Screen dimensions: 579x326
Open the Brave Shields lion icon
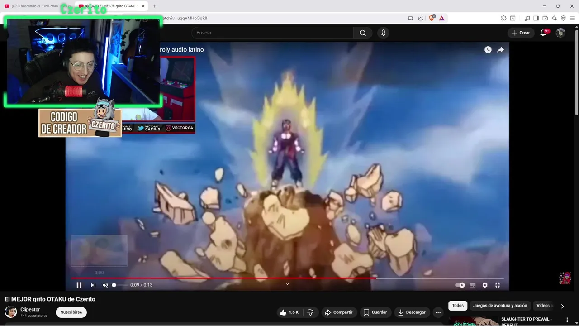[x=432, y=18]
